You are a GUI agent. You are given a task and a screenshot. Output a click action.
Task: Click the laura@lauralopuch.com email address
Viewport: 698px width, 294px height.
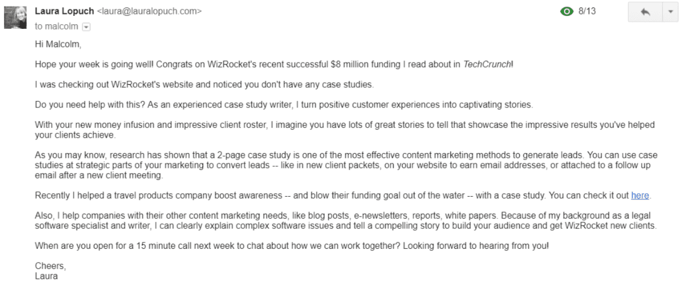[x=149, y=11]
